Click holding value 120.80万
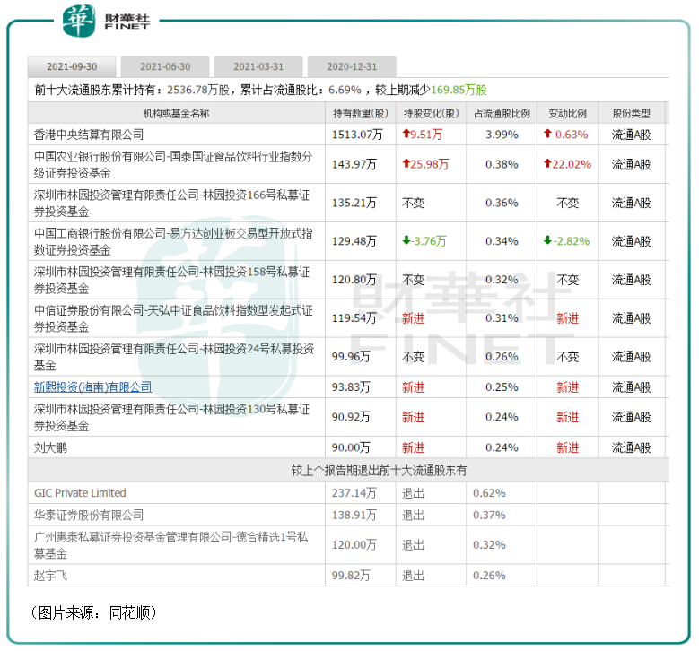 pyautogui.click(x=354, y=280)
